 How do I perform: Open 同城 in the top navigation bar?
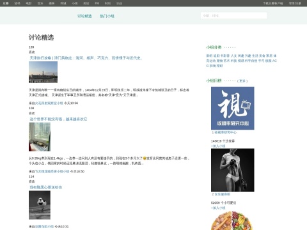[x=63, y=3]
